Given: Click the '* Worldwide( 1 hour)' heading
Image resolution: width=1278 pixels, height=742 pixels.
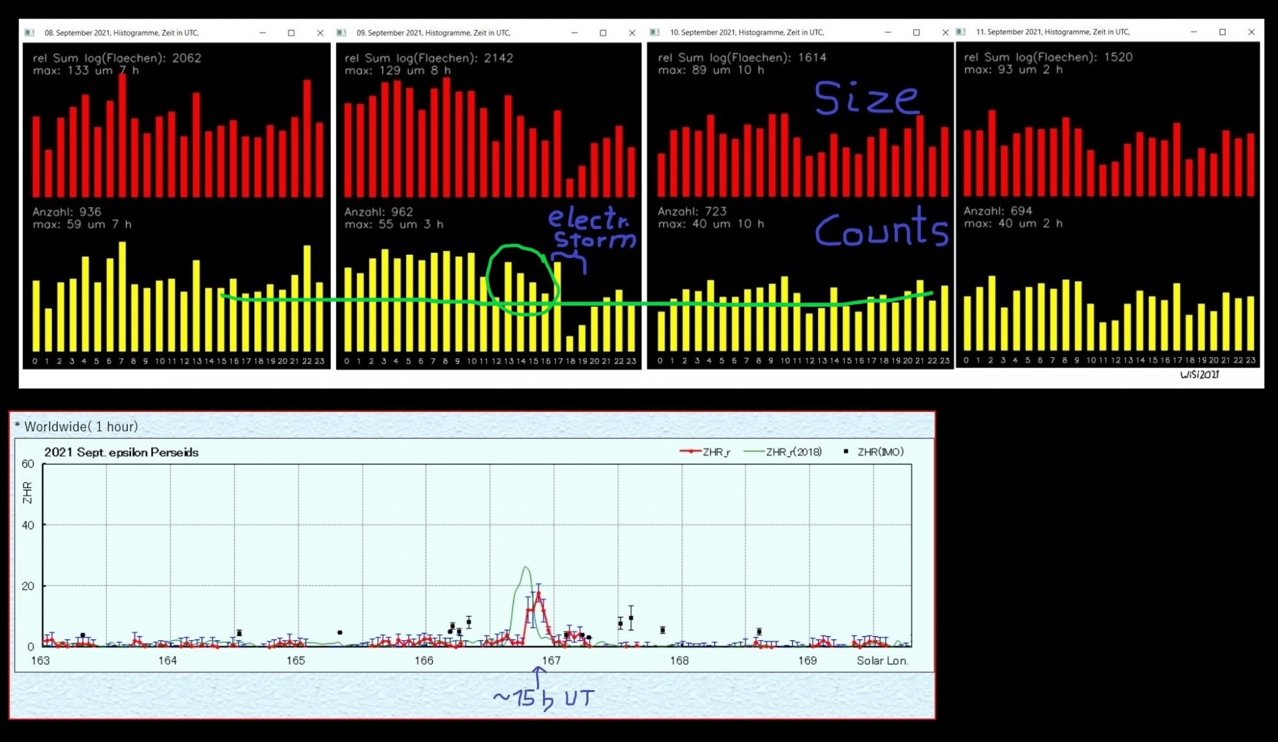Looking at the screenshot, I should pyautogui.click(x=76, y=427).
